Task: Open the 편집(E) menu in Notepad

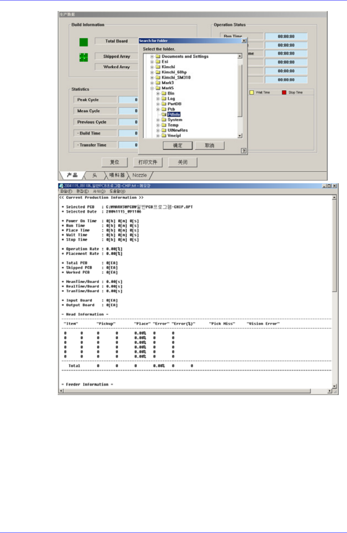Action: pyautogui.click(x=82, y=191)
